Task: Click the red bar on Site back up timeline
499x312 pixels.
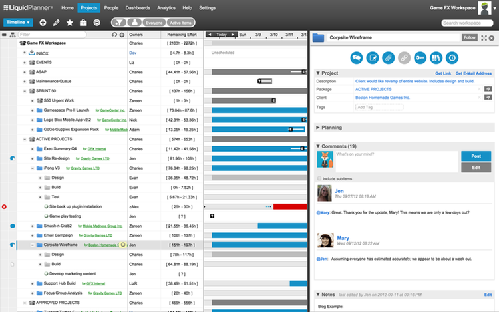Action: [290, 207]
